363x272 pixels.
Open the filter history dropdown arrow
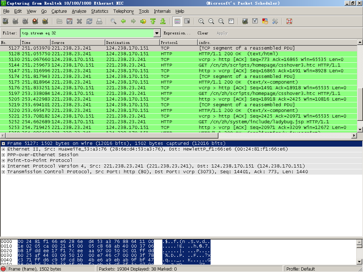(157, 33)
